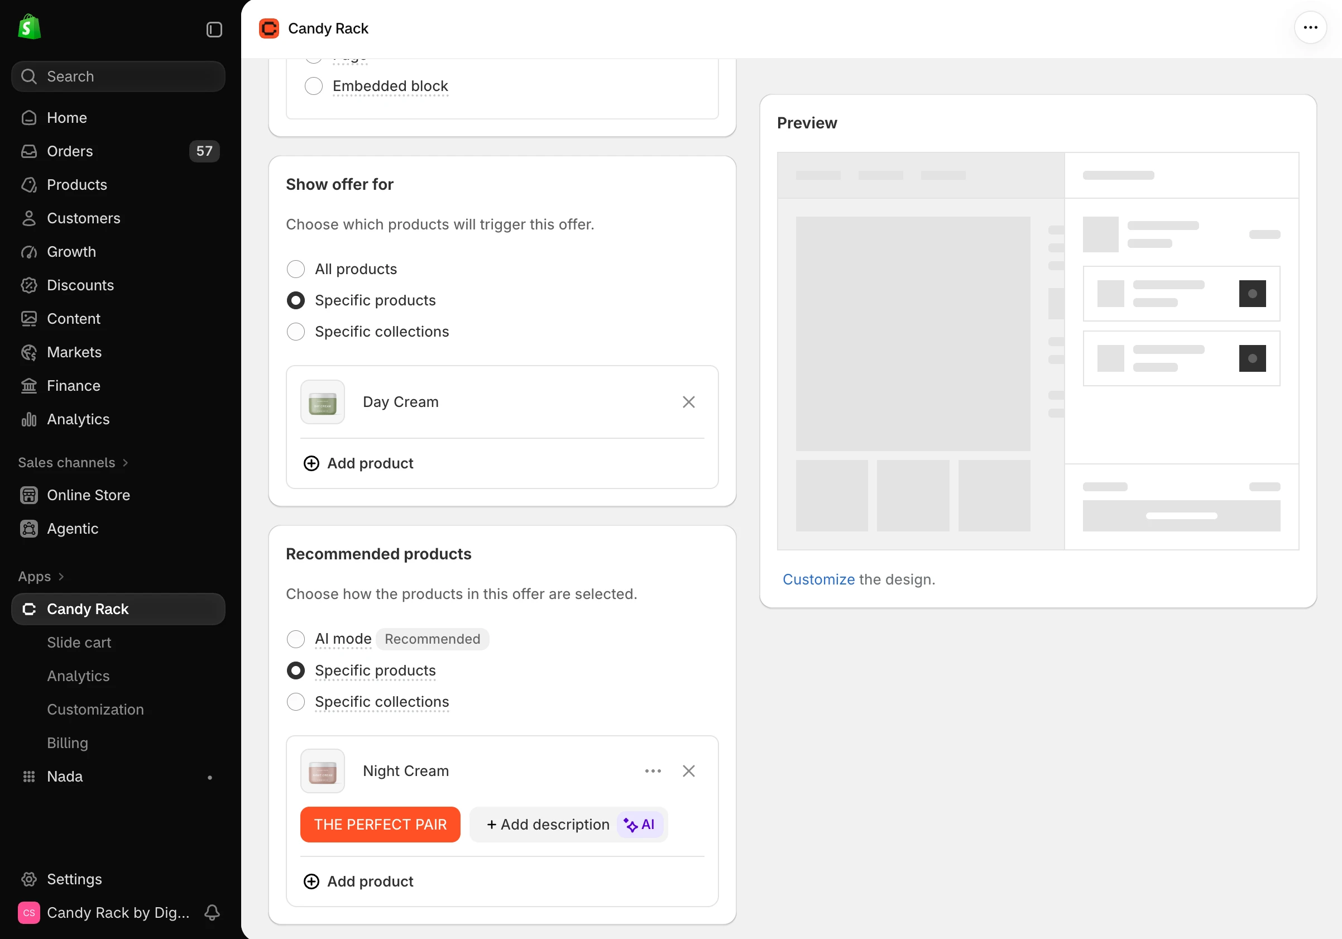Click Add product under Night Cream

[358, 881]
